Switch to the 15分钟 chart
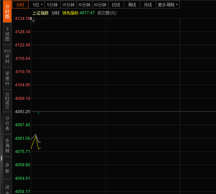This screenshot has width=216, height=194. 68,5
